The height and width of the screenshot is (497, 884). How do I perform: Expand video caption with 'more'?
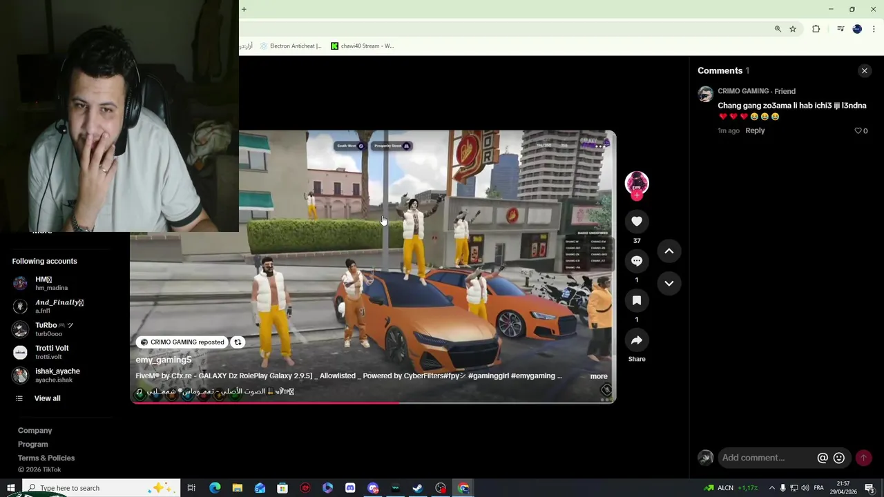599,376
